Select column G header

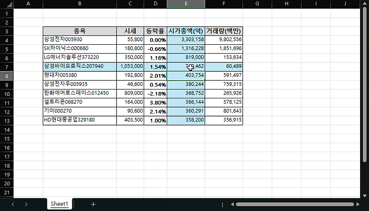(257, 4)
